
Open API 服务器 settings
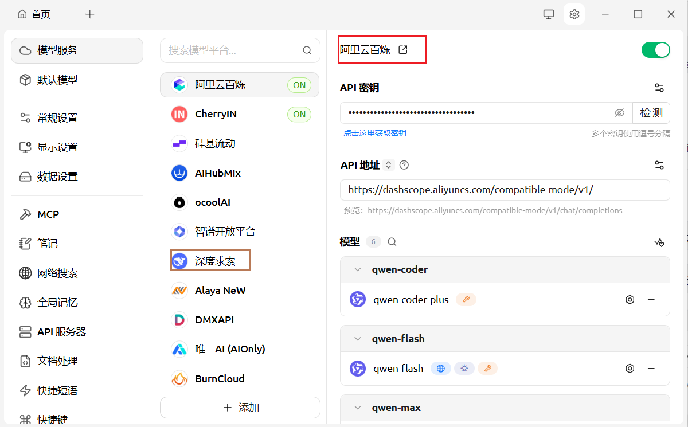77,332
